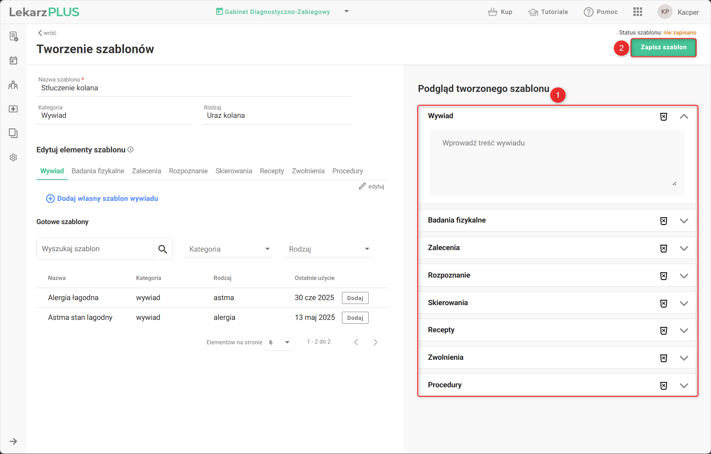The width and height of the screenshot is (711, 454).
Task: Open the calendar icon in sidebar
Action: [13, 60]
